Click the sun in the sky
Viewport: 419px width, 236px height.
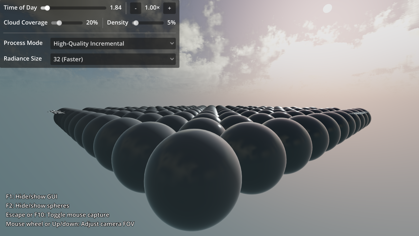(327, 9)
